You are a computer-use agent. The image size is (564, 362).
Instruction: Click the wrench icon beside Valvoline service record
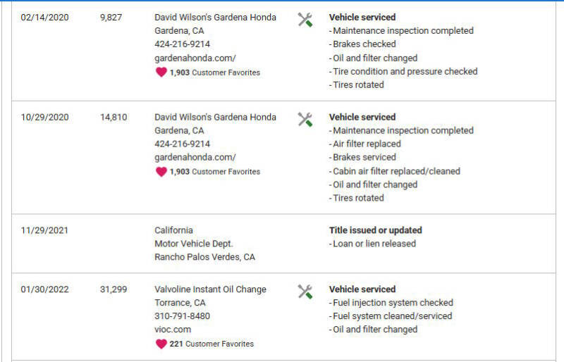(x=305, y=292)
